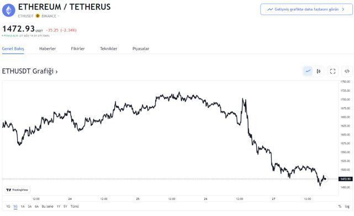Click the 1472.93 price label on axis
Image resolution: width=354 pixels, height=216 pixels.
[x=345, y=179]
